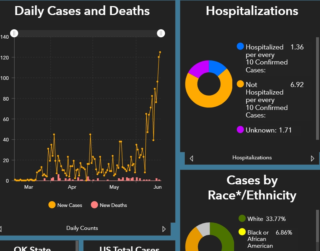Click the time range slider track above chart
This screenshot has width=320, height=251.
88,34
